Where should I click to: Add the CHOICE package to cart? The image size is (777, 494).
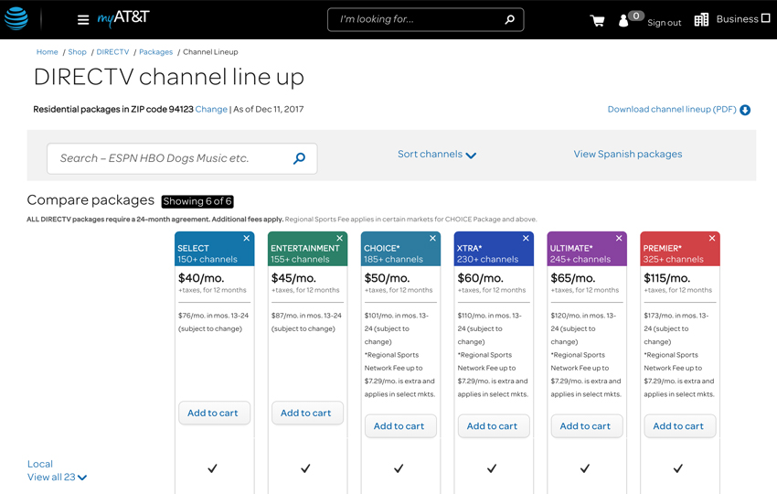[399, 425]
